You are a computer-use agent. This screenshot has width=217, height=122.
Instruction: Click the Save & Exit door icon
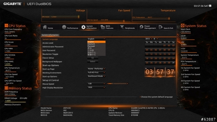pyautogui.click(x=160, y=27)
